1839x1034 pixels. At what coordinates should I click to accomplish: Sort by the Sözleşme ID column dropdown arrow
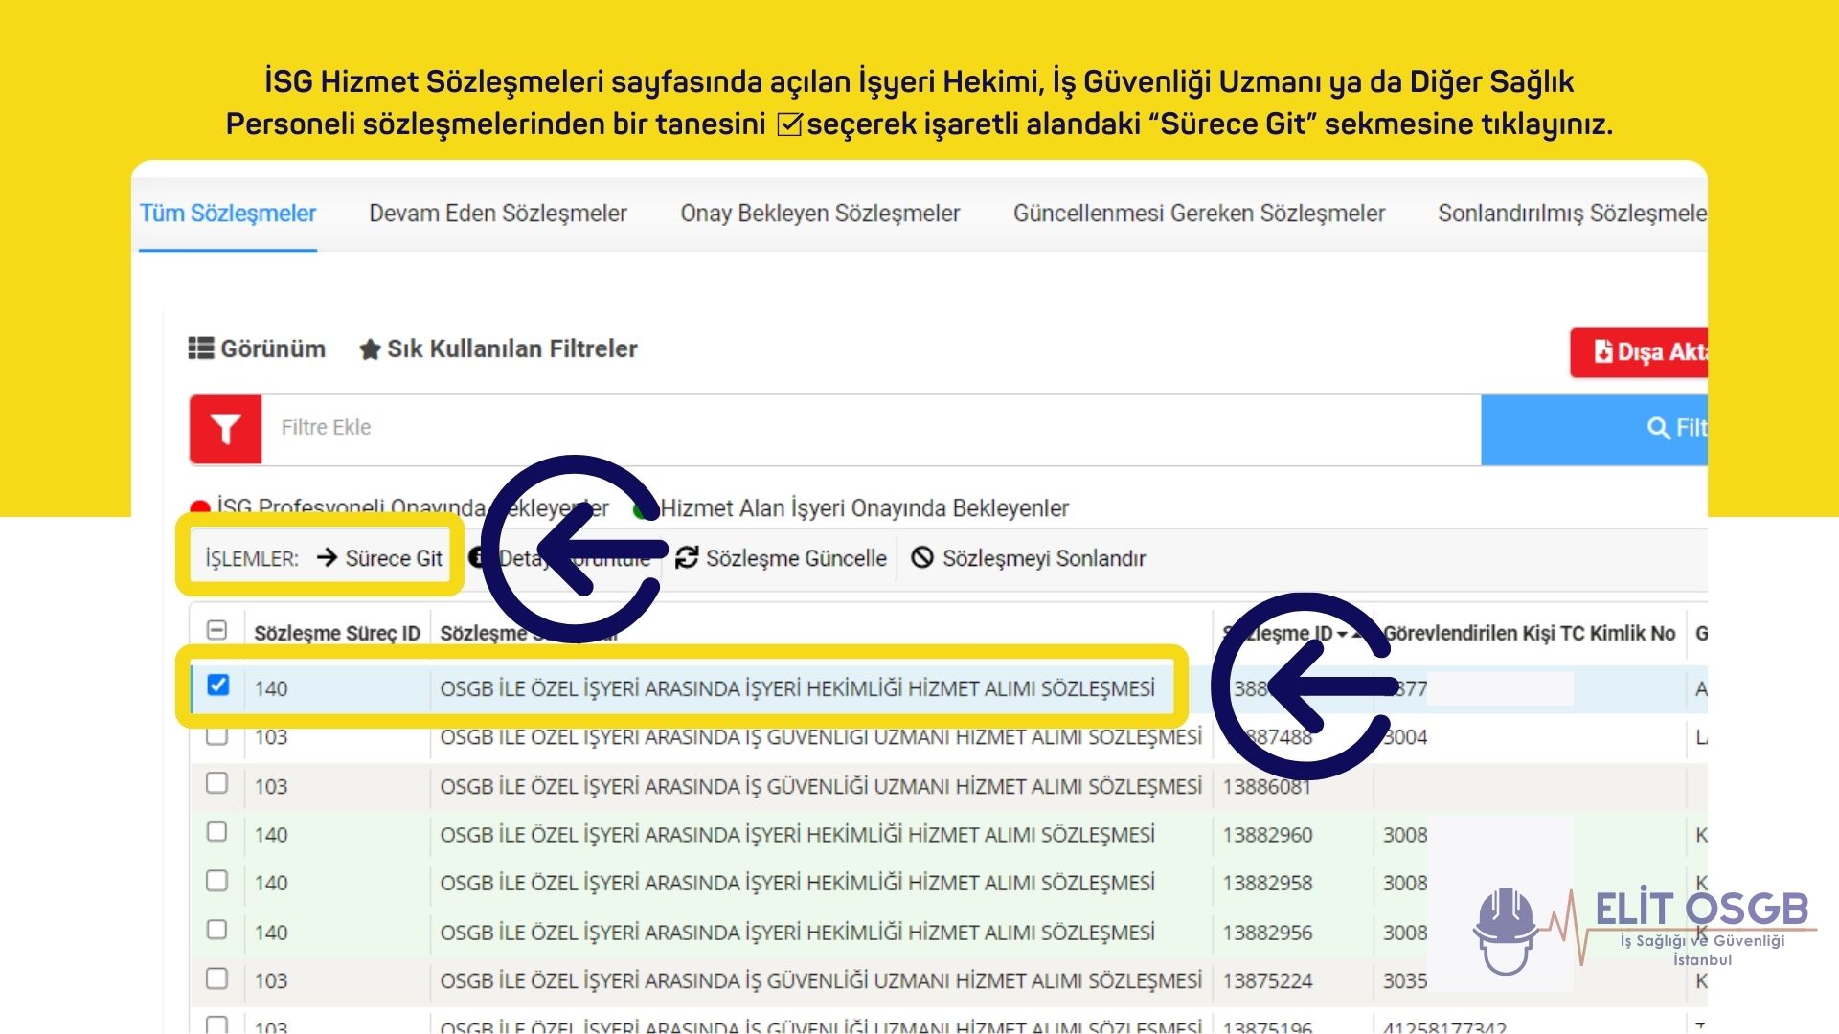point(1343,634)
